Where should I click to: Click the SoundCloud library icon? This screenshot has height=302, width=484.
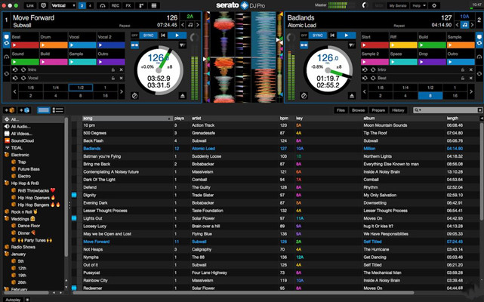pos(8,140)
